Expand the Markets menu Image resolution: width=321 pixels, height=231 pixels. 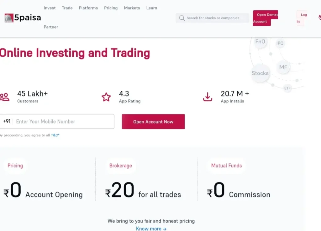[132, 8]
